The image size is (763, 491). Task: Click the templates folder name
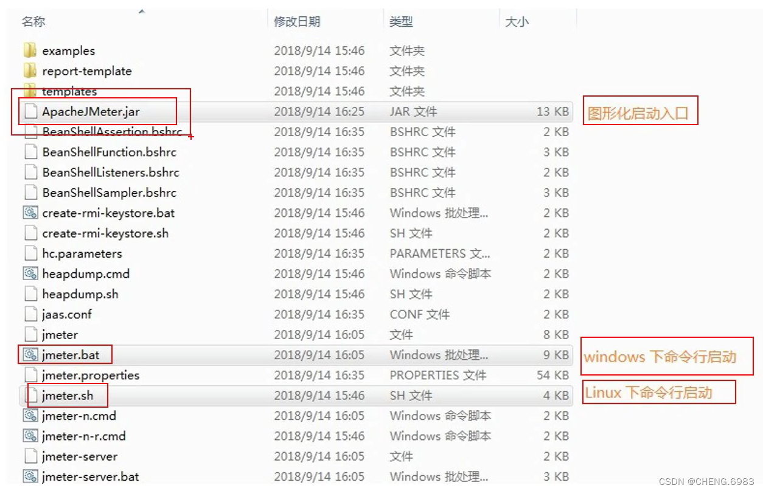pos(69,91)
